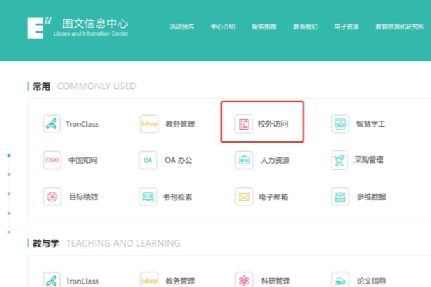The image size is (431, 287).
Task: Click the TronClass icon under Commonly Used
Action: pos(52,124)
